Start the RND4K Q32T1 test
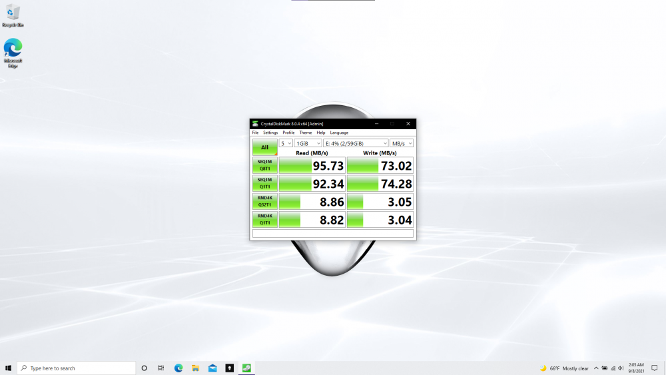The width and height of the screenshot is (666, 375). pyautogui.click(x=264, y=201)
